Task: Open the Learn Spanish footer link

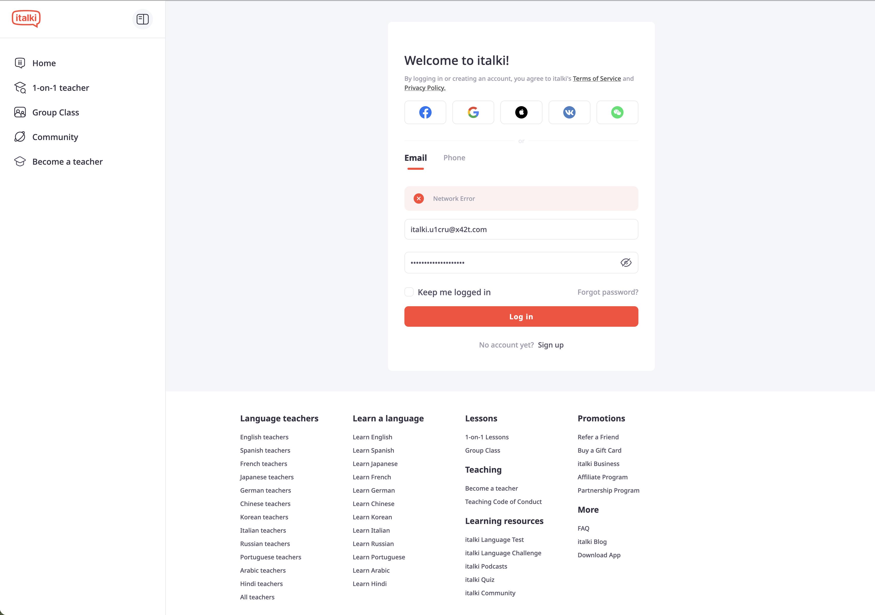Action: click(x=373, y=450)
